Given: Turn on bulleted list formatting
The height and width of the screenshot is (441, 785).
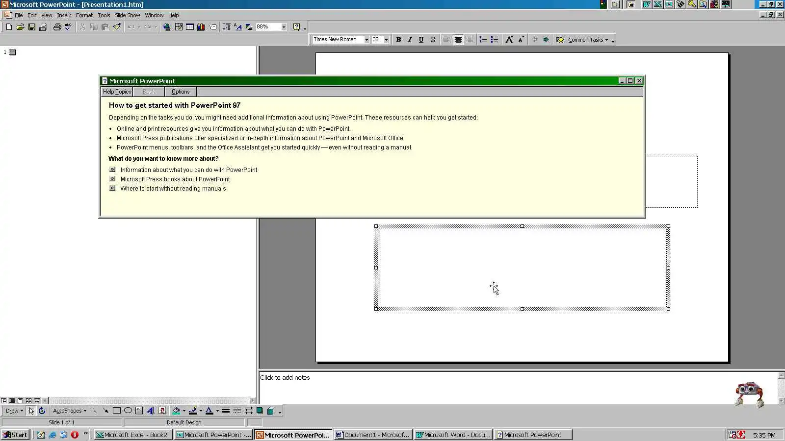Looking at the screenshot, I should [x=495, y=40].
